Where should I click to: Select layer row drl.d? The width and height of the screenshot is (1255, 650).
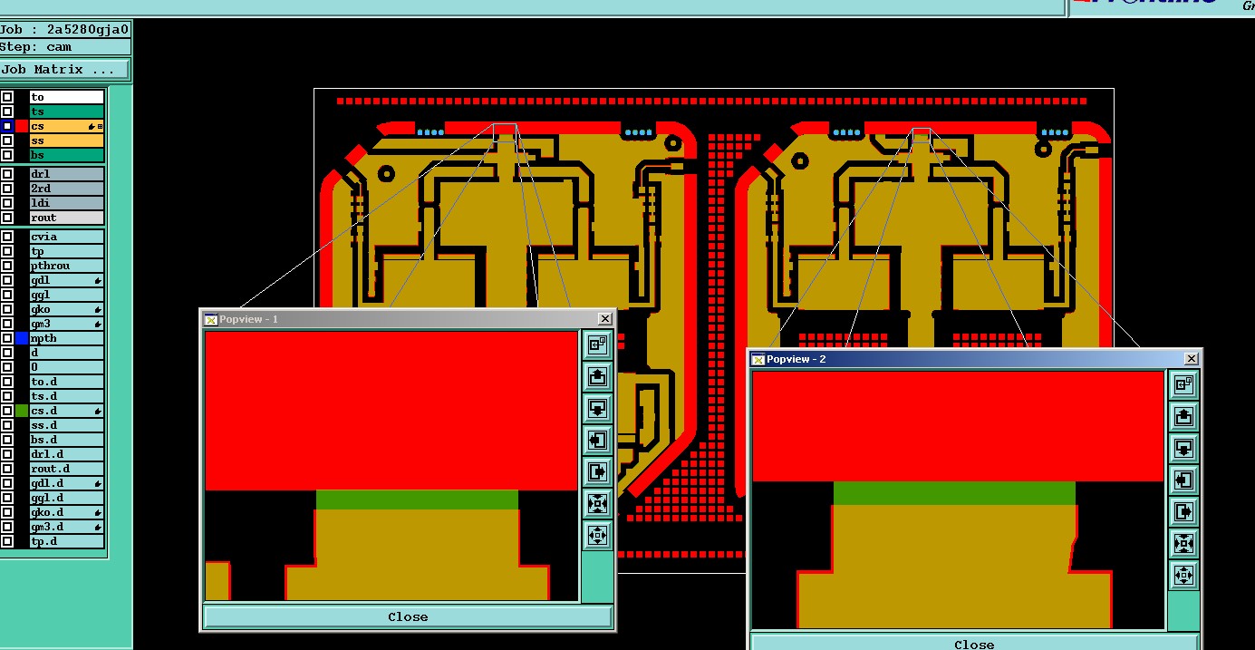click(67, 454)
